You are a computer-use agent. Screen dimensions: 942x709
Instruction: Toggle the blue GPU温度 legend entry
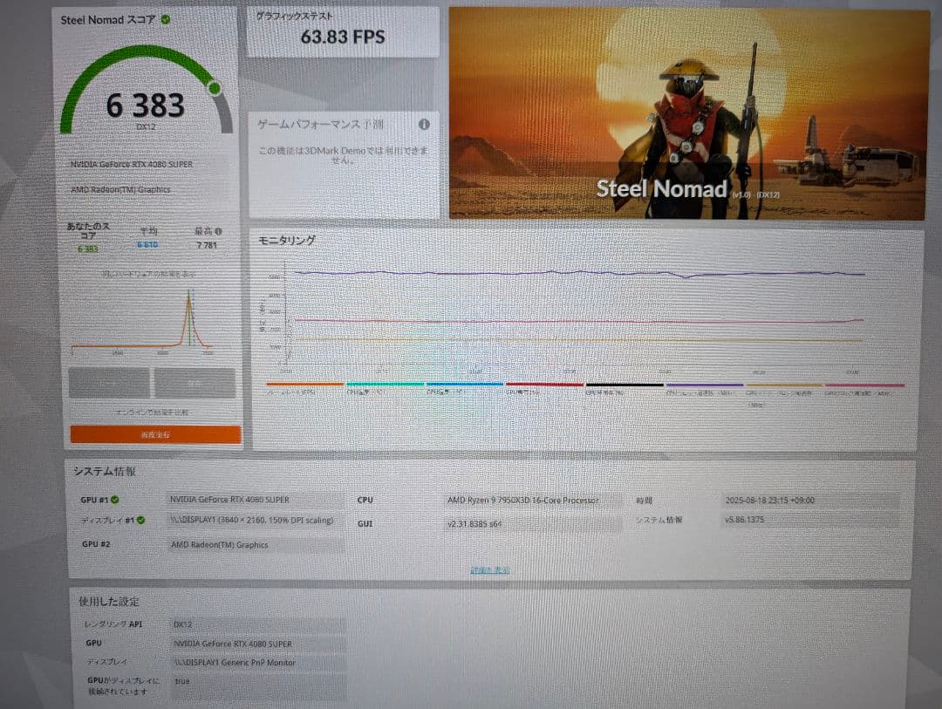(x=462, y=384)
